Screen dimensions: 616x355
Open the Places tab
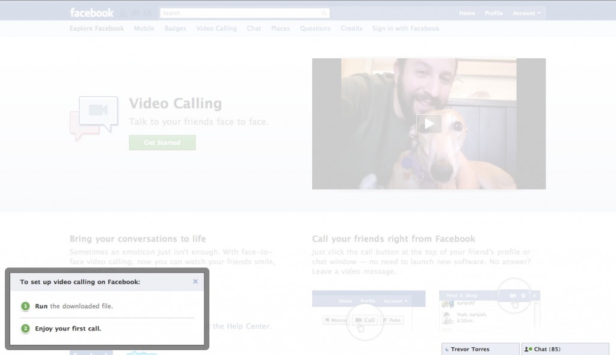(x=280, y=28)
